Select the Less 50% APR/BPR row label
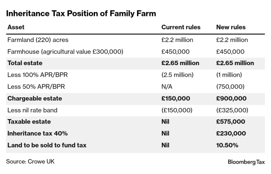The width and height of the screenshot is (271, 174). click(33, 86)
